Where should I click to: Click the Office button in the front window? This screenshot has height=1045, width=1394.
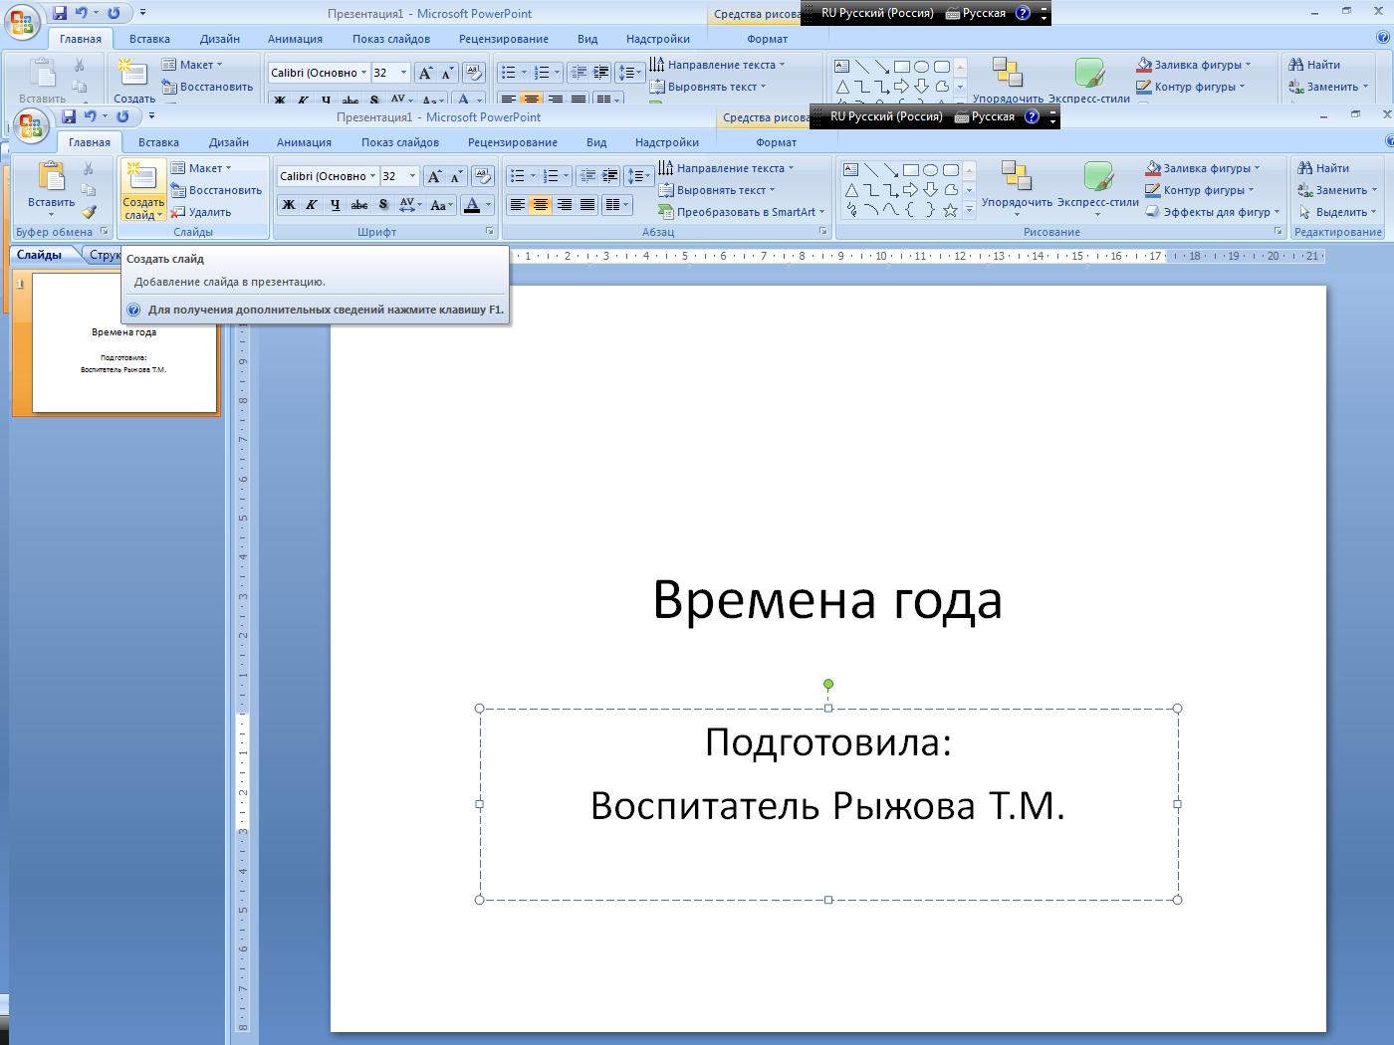click(x=30, y=126)
